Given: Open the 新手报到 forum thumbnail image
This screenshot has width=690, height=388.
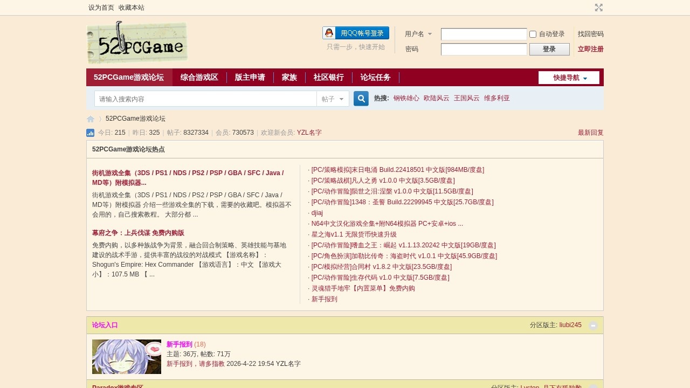Looking at the screenshot, I should pyautogui.click(x=127, y=357).
